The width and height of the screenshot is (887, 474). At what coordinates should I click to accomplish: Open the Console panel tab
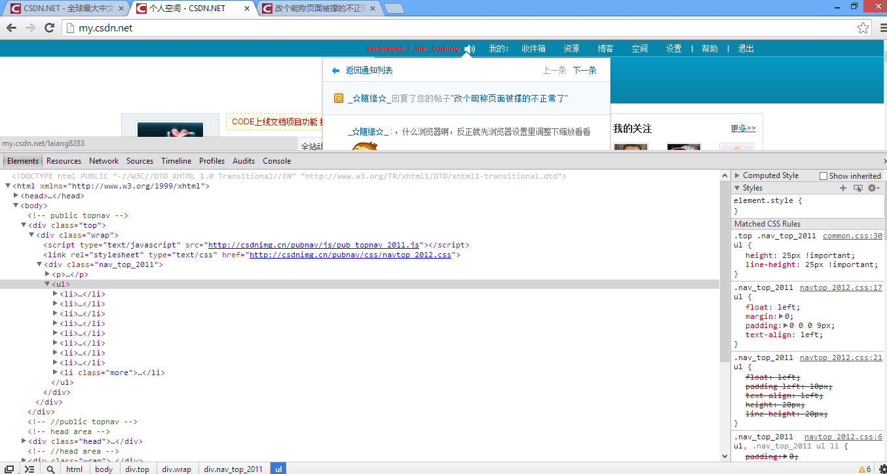(x=277, y=161)
